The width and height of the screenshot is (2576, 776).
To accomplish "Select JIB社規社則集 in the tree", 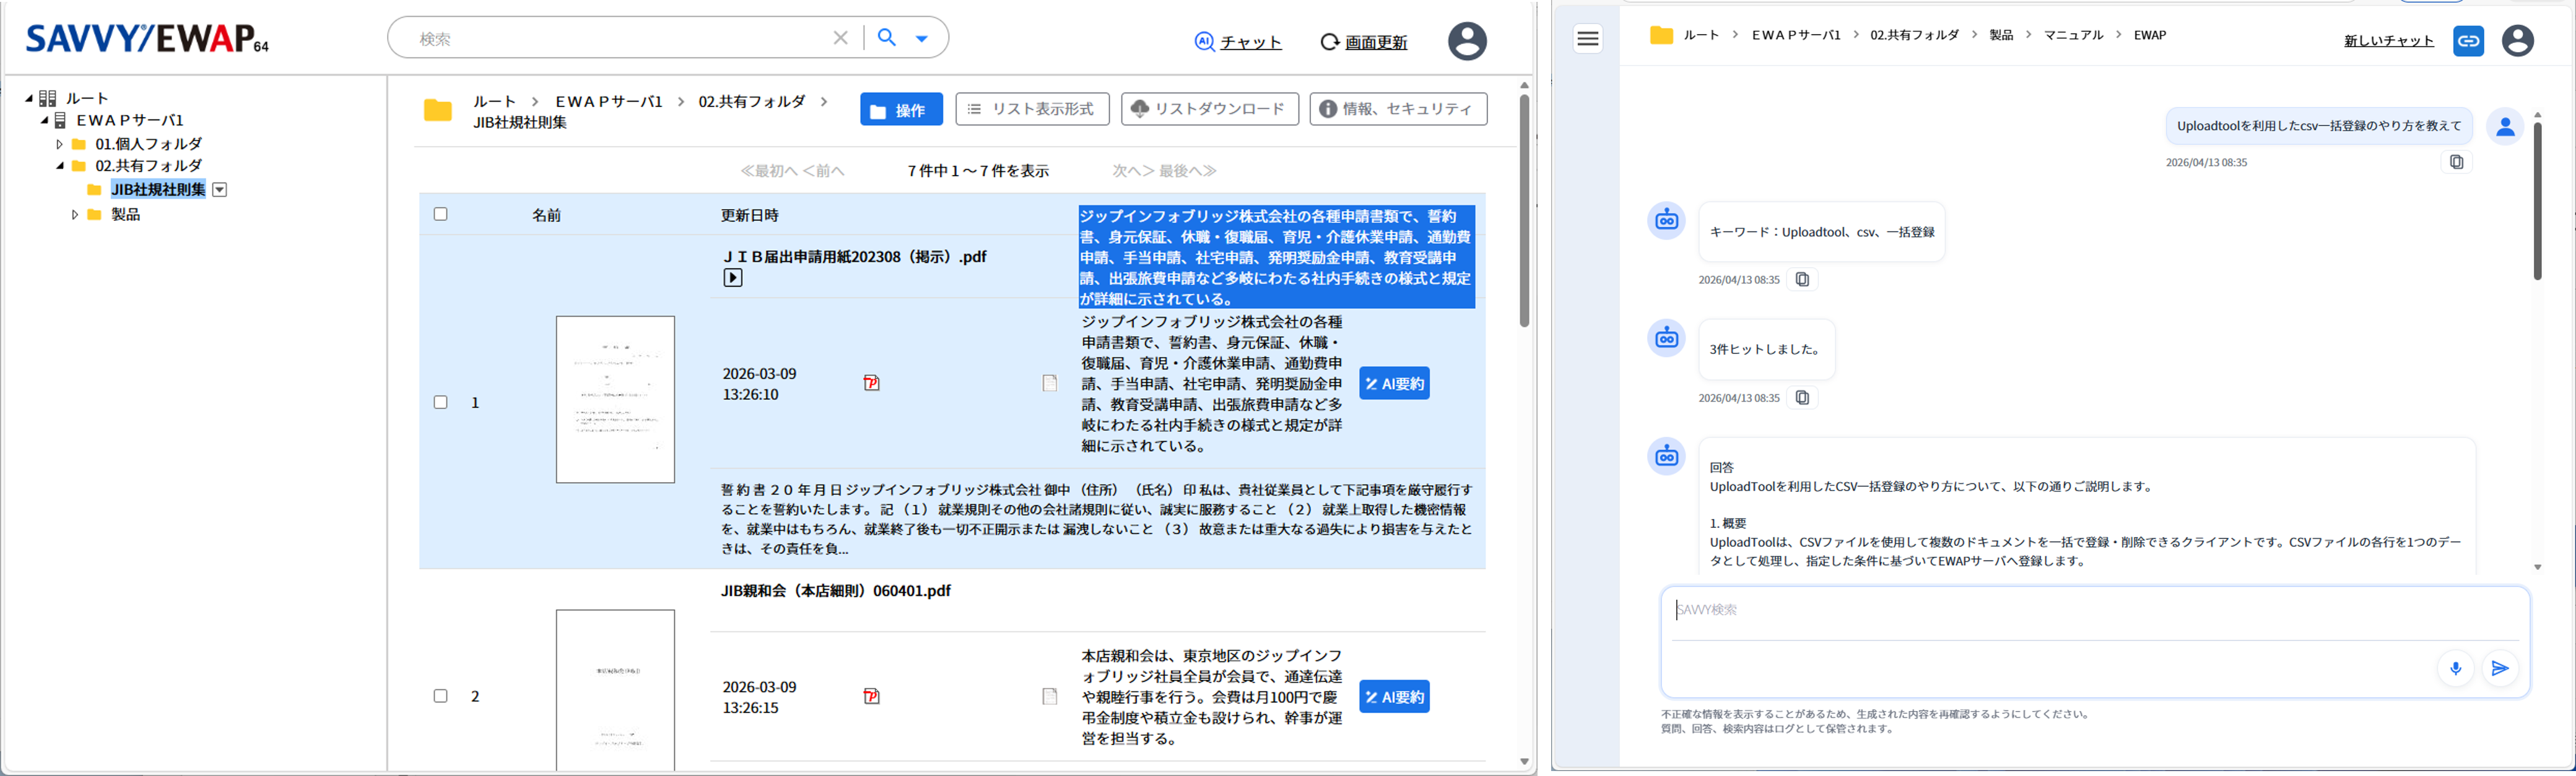I will click(x=158, y=190).
